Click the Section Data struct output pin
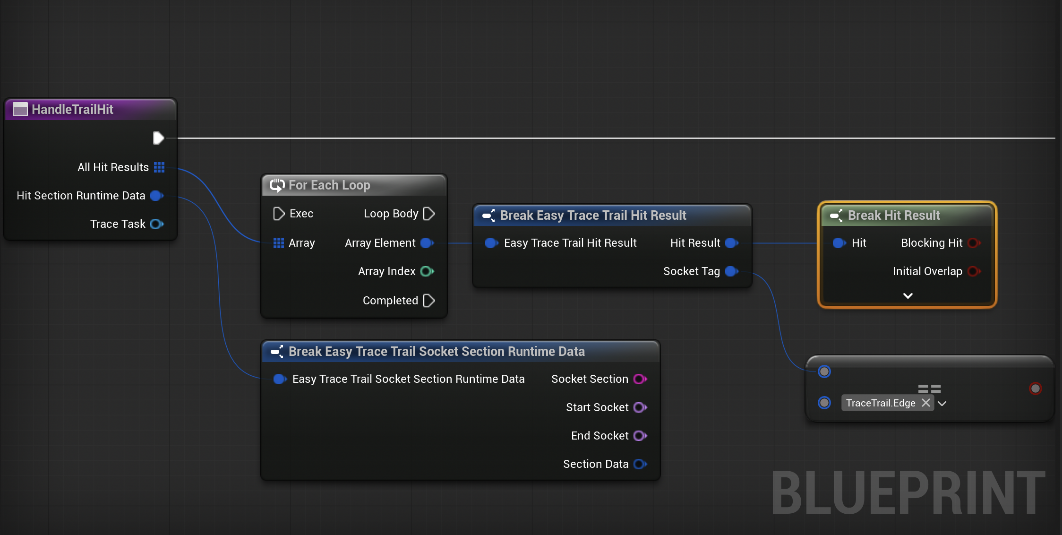The width and height of the screenshot is (1062, 535). 640,464
